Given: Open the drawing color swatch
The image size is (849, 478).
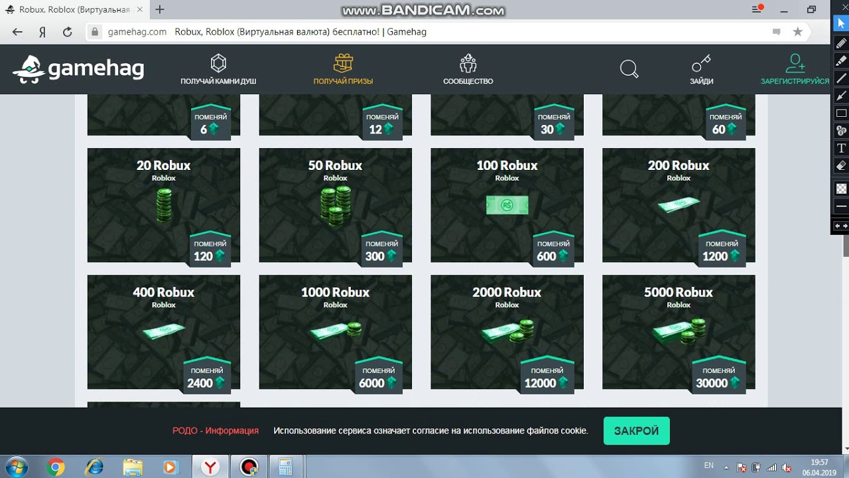Looking at the screenshot, I should (x=841, y=189).
